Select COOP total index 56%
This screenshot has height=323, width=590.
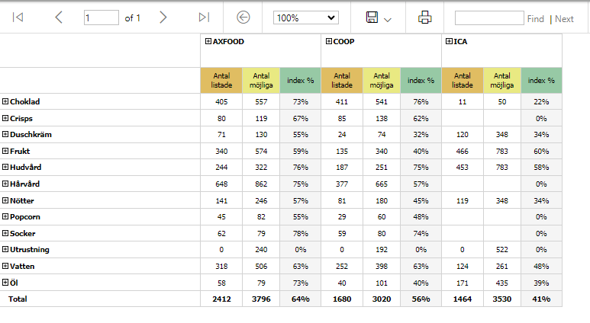click(421, 299)
